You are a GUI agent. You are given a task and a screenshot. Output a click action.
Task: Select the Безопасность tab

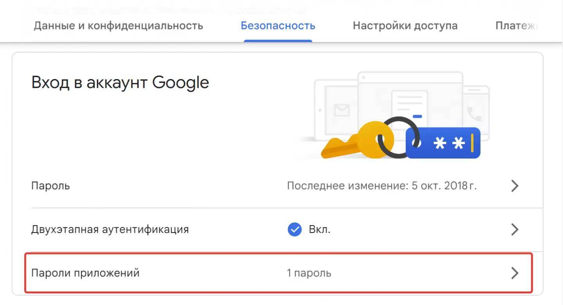278,26
